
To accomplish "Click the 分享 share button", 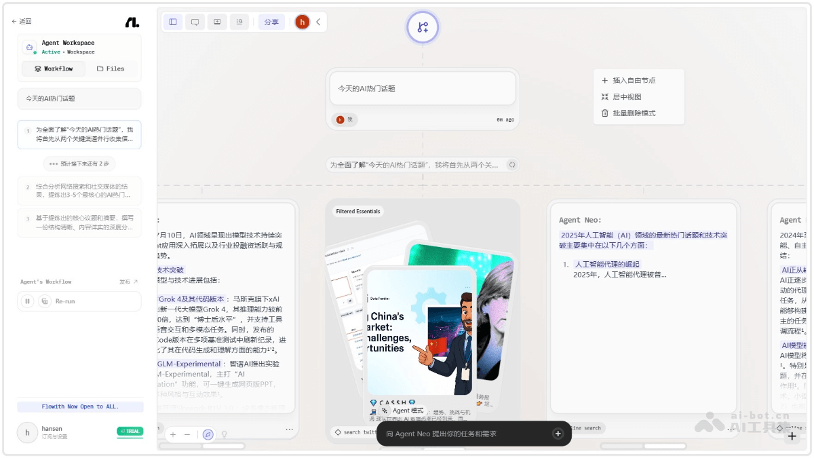I will coord(271,22).
